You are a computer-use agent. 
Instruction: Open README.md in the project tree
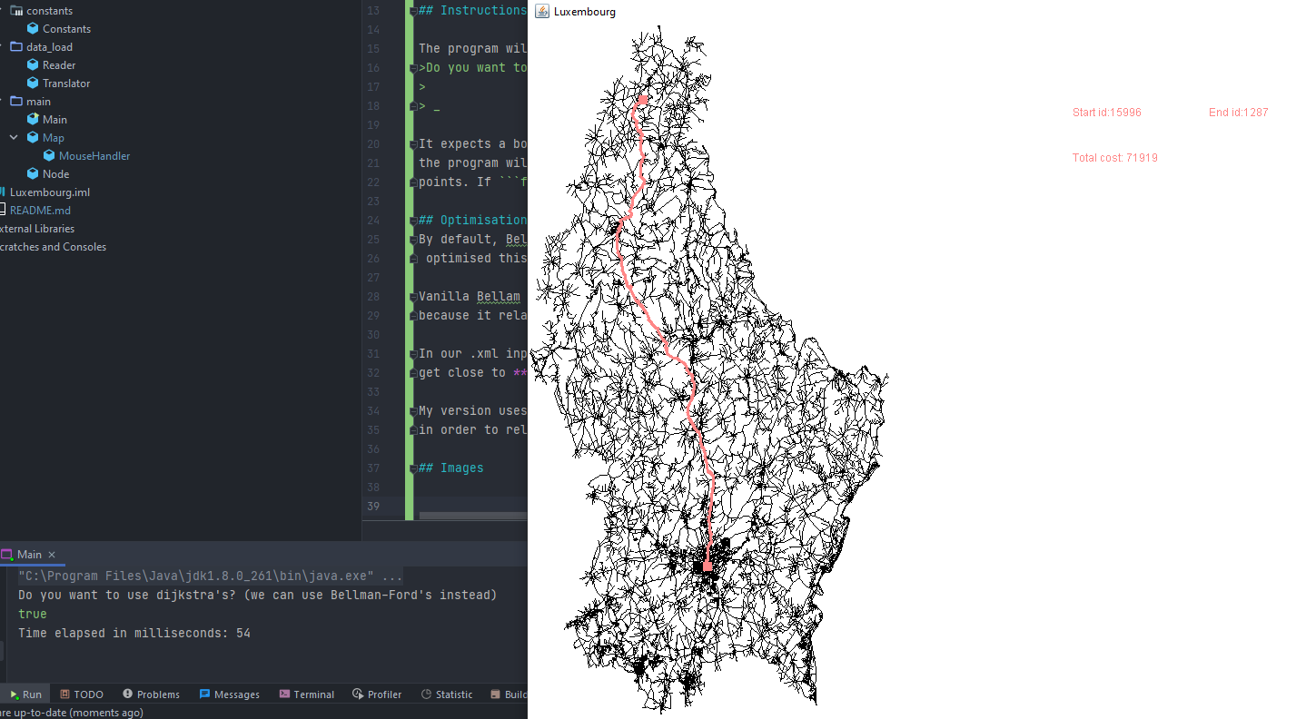click(40, 211)
